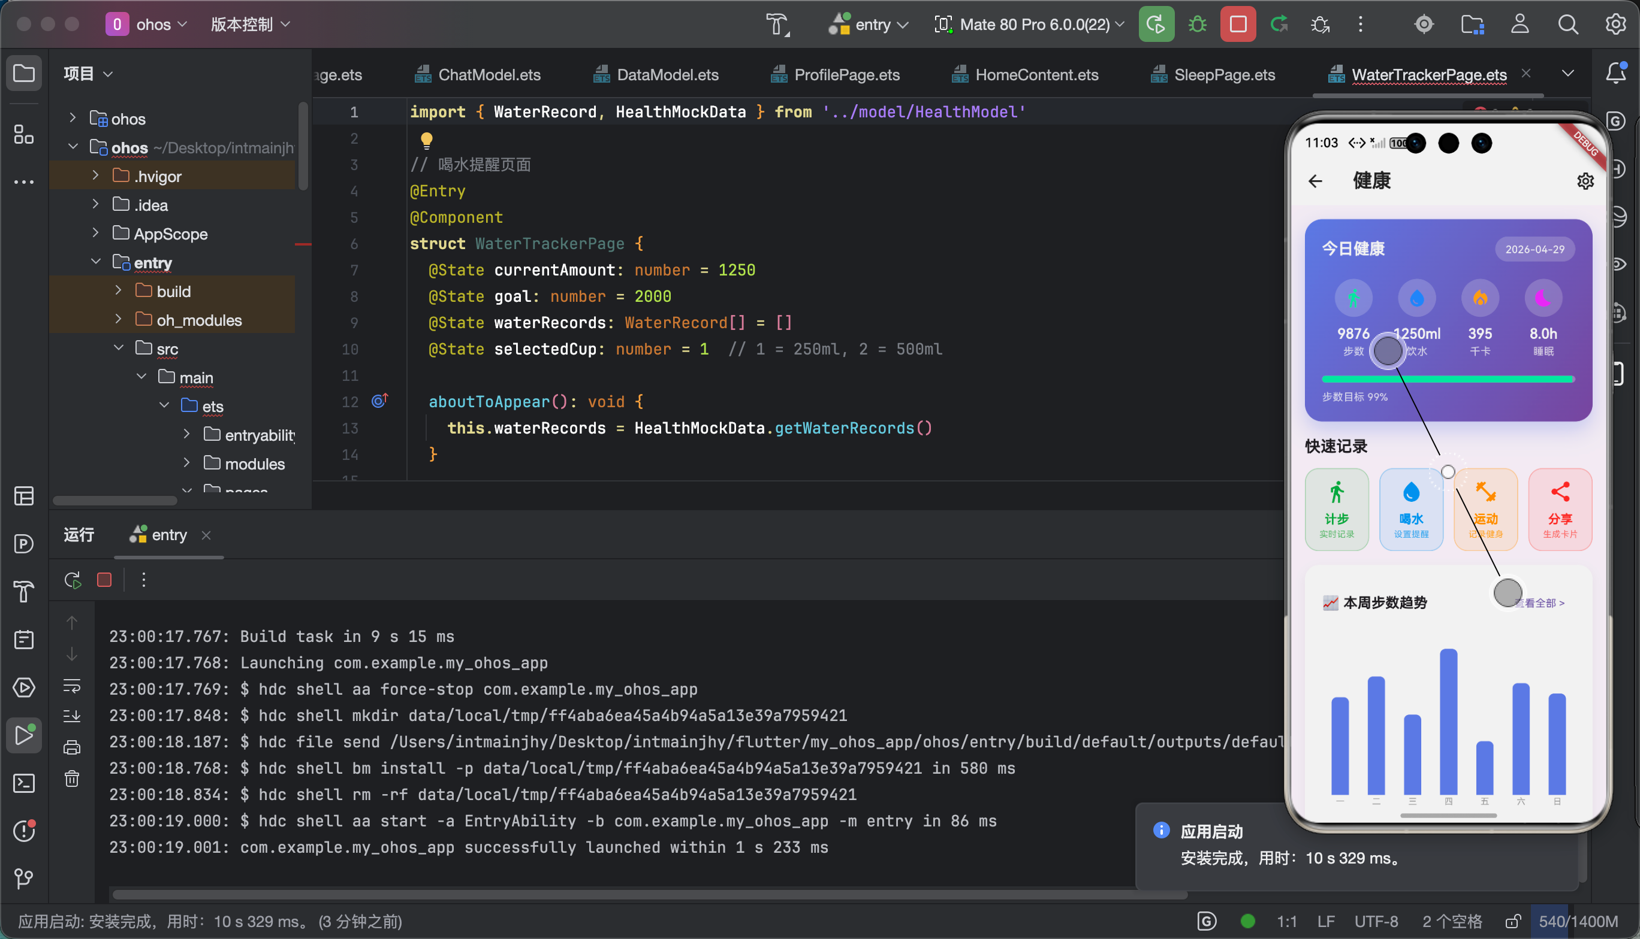This screenshot has width=1640, height=939.
Task: Toggle soft-wrap in the run console
Action: pos(72,685)
